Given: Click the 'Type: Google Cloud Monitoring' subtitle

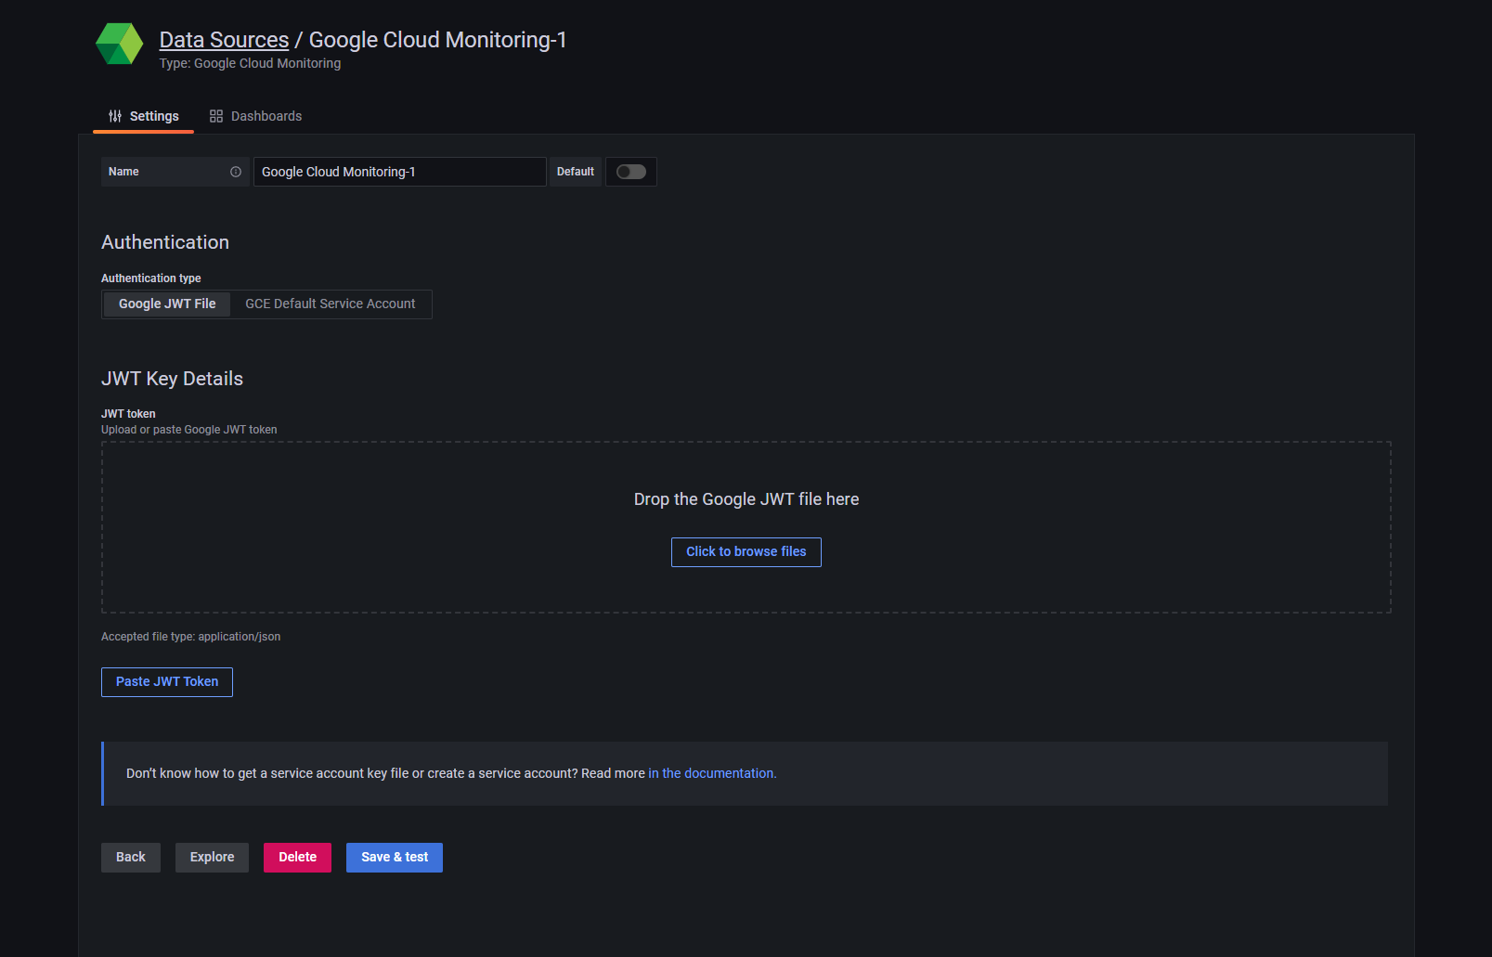Looking at the screenshot, I should pos(251,63).
